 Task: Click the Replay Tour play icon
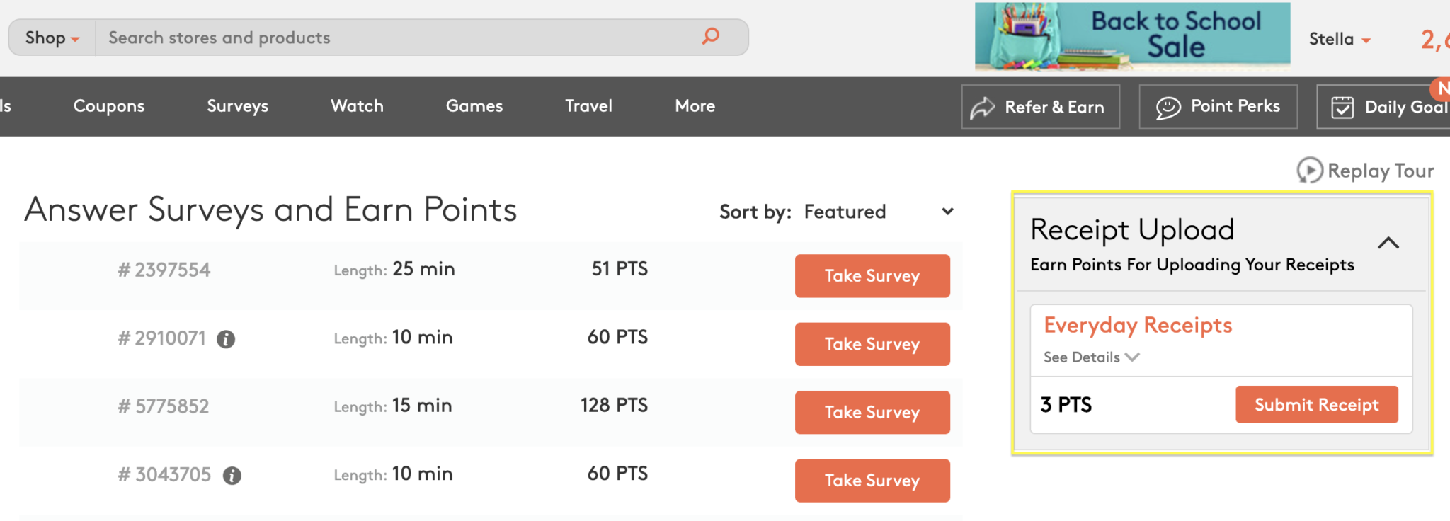pos(1309,171)
